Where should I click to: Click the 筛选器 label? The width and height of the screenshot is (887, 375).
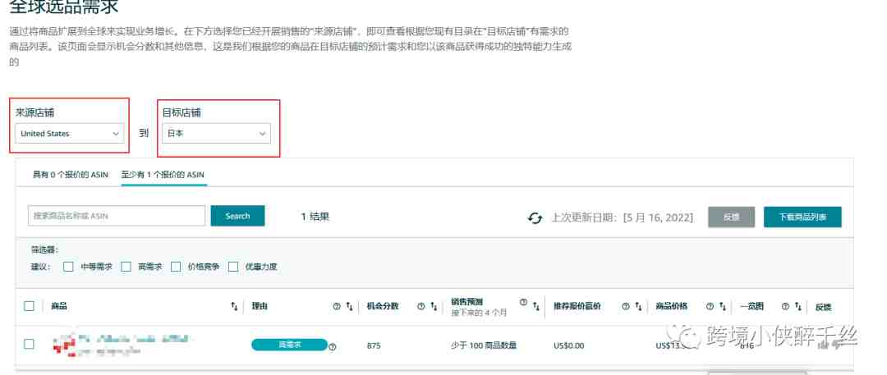coord(44,249)
